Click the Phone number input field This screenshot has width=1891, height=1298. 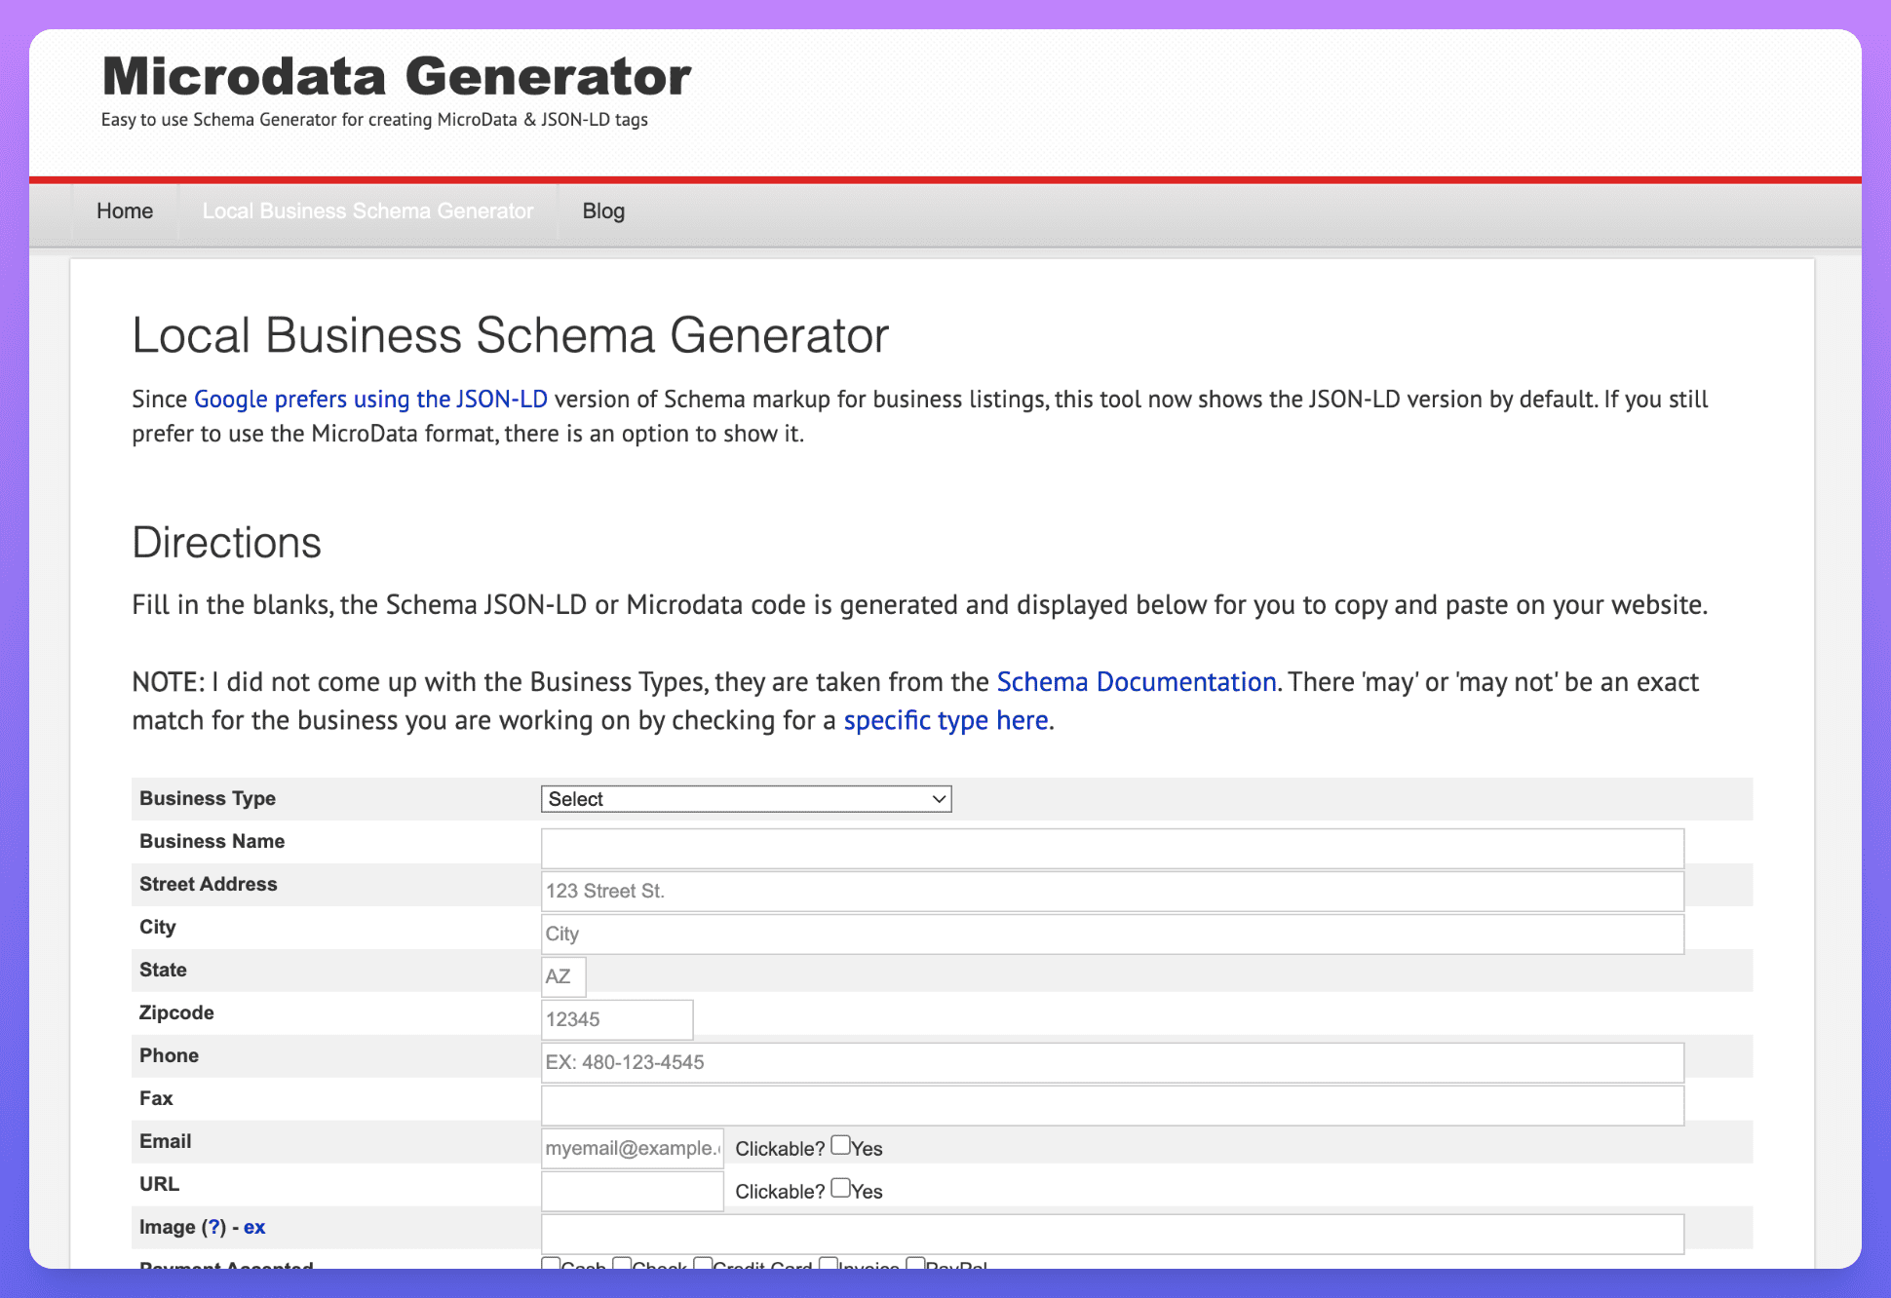pos(1111,1062)
